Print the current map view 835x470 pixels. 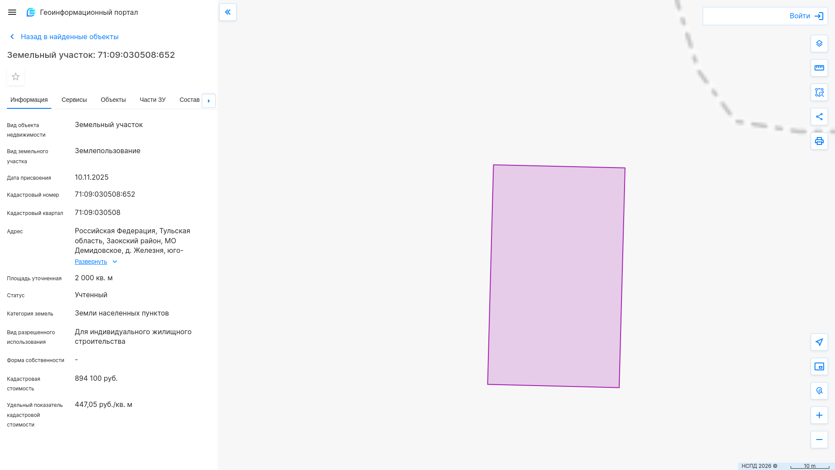pos(819,141)
